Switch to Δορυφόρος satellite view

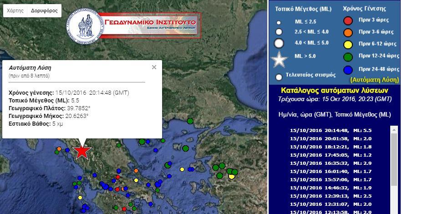tap(44, 10)
